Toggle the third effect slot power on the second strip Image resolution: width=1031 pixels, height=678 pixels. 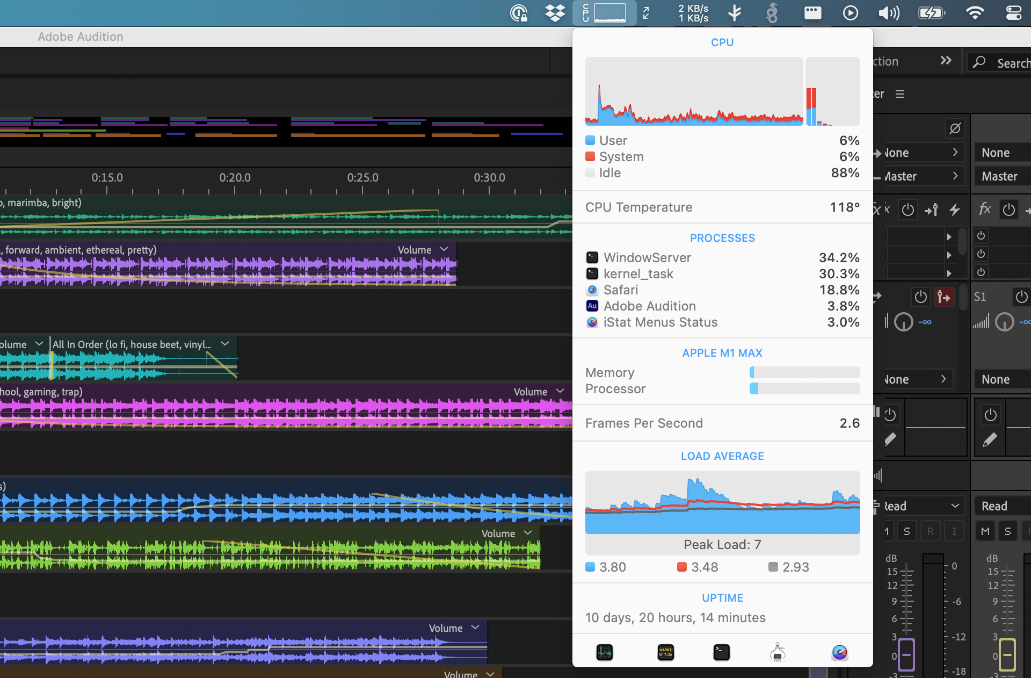click(981, 272)
